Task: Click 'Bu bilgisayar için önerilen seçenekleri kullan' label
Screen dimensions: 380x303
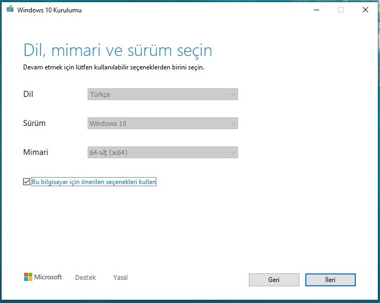Action: pos(94,182)
